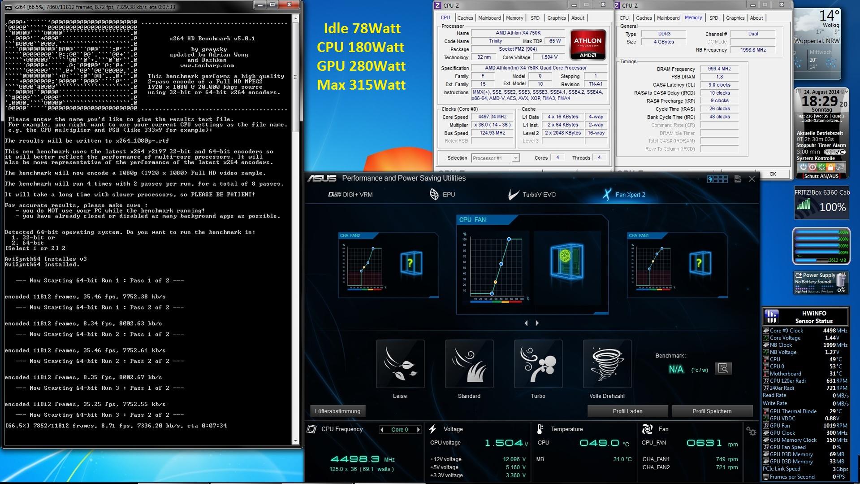Open ASUS utility settings gear icon
The width and height of the screenshot is (860, 484).
751,432
